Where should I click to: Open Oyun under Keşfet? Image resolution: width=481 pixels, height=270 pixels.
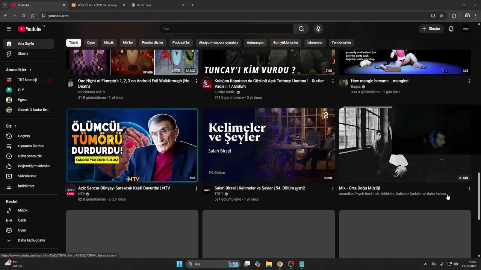[x=29, y=230]
